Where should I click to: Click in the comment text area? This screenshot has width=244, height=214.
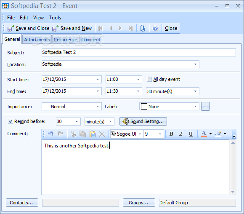point(135,167)
